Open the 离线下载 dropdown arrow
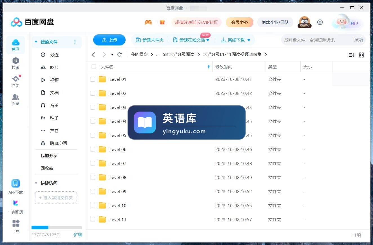Viewport: 373px width, 245px height. [x=249, y=40]
